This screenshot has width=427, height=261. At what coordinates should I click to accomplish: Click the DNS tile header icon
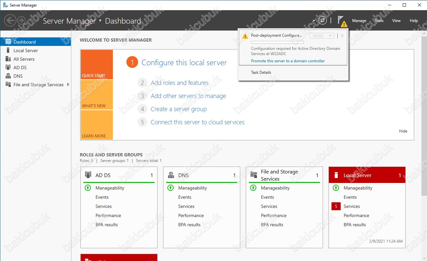point(171,175)
